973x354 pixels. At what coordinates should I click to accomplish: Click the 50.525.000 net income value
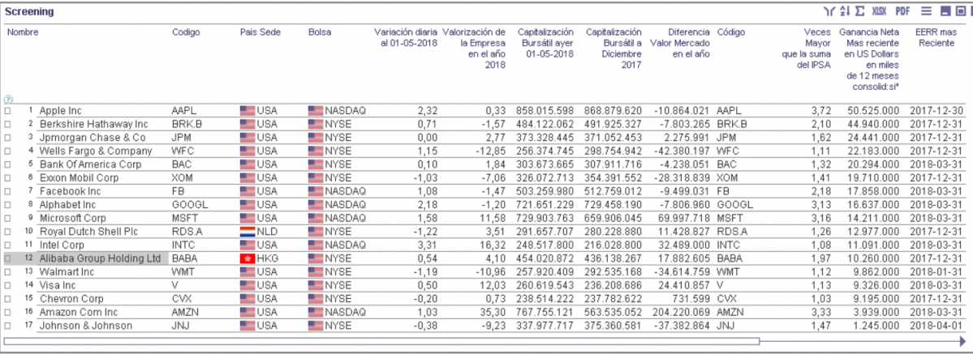point(873,111)
